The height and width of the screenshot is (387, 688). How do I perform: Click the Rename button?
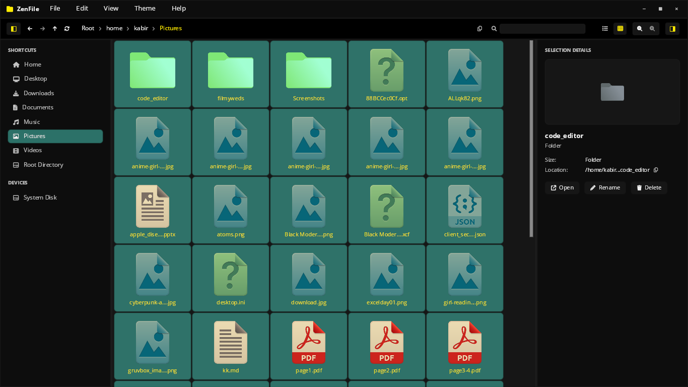pyautogui.click(x=605, y=188)
